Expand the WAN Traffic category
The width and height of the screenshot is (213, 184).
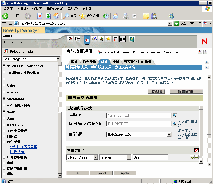pos(4,125)
